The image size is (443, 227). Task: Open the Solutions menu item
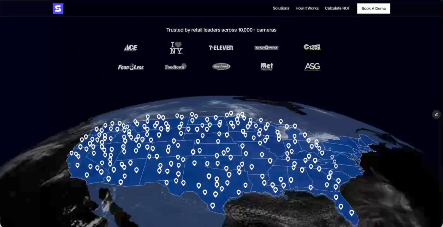(281, 8)
